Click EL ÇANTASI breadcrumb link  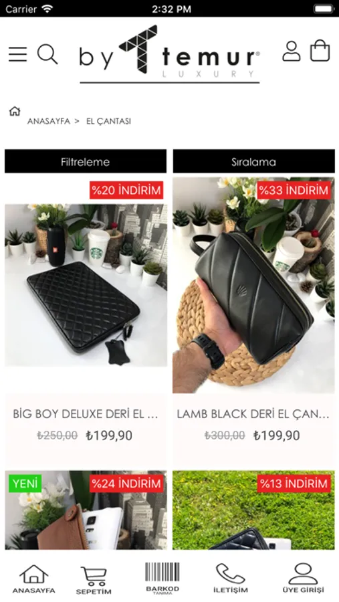click(x=108, y=121)
